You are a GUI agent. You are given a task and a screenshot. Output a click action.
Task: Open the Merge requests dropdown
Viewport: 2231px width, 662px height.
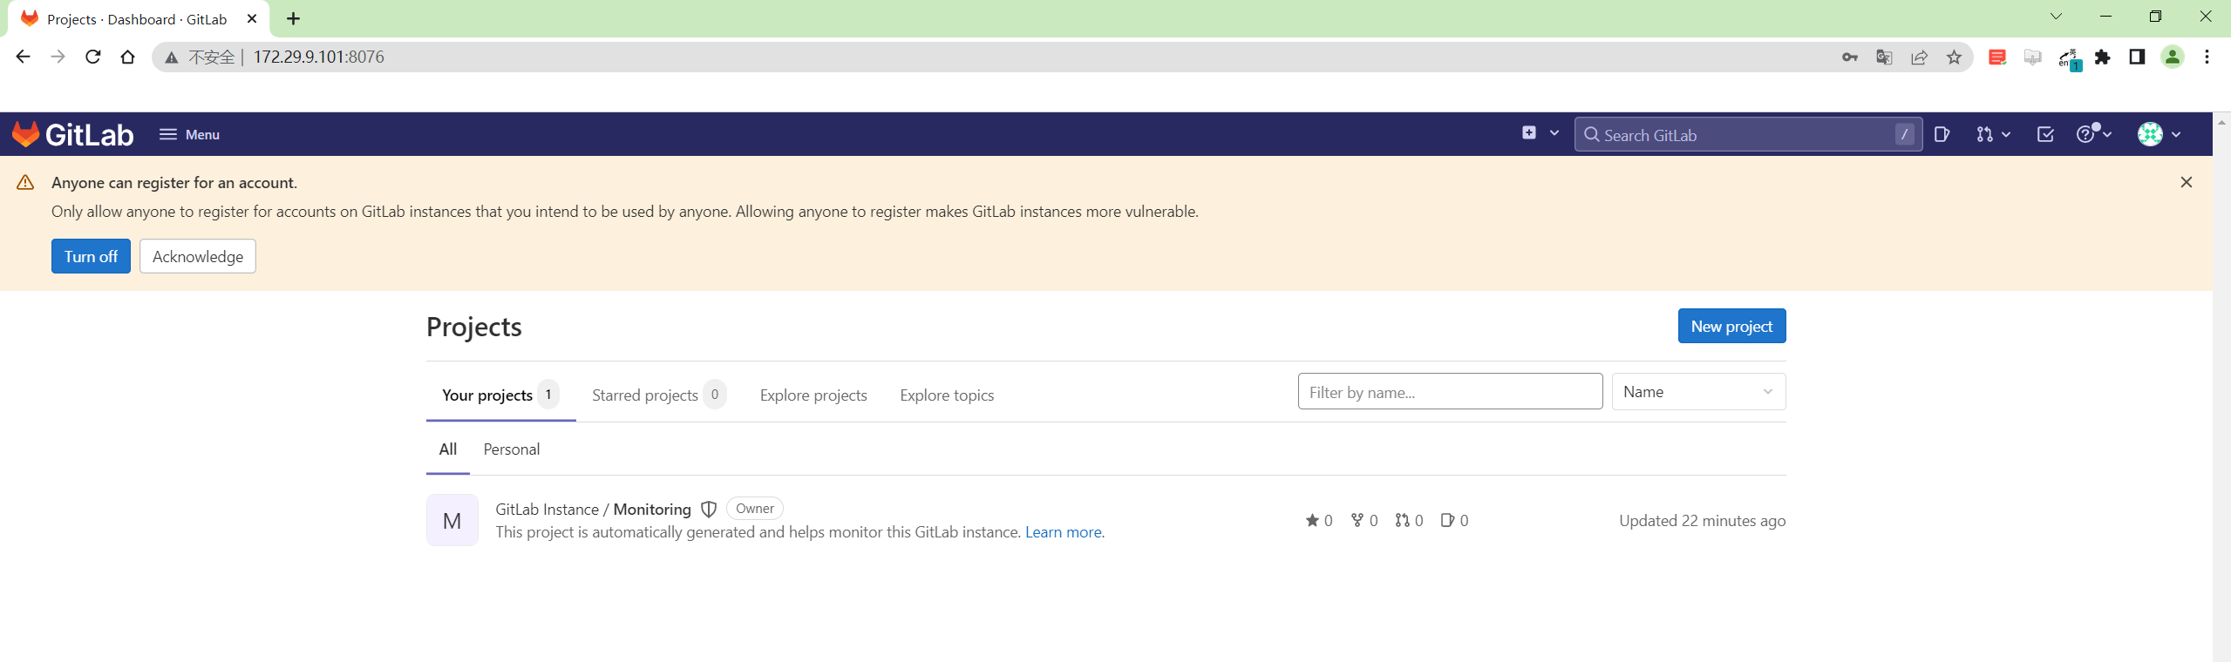1993,134
